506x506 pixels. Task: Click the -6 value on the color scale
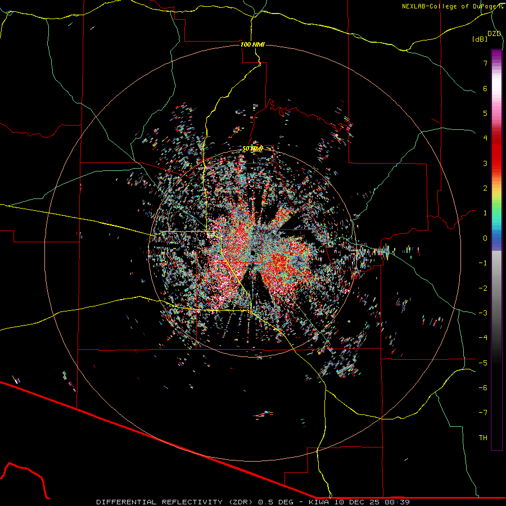pyautogui.click(x=483, y=388)
